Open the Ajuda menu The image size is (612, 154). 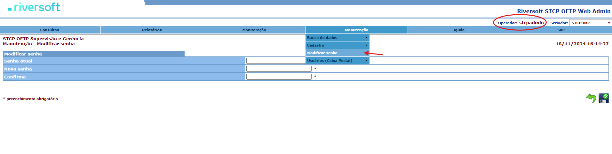[x=459, y=30]
